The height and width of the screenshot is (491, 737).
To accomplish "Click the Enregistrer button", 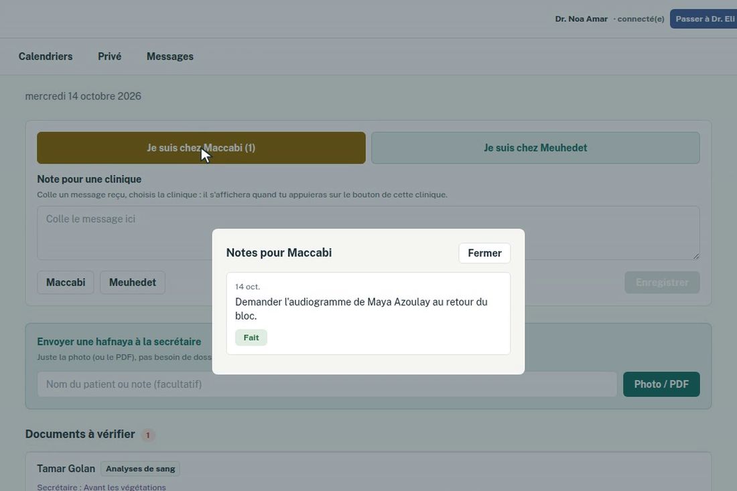I will [x=662, y=283].
